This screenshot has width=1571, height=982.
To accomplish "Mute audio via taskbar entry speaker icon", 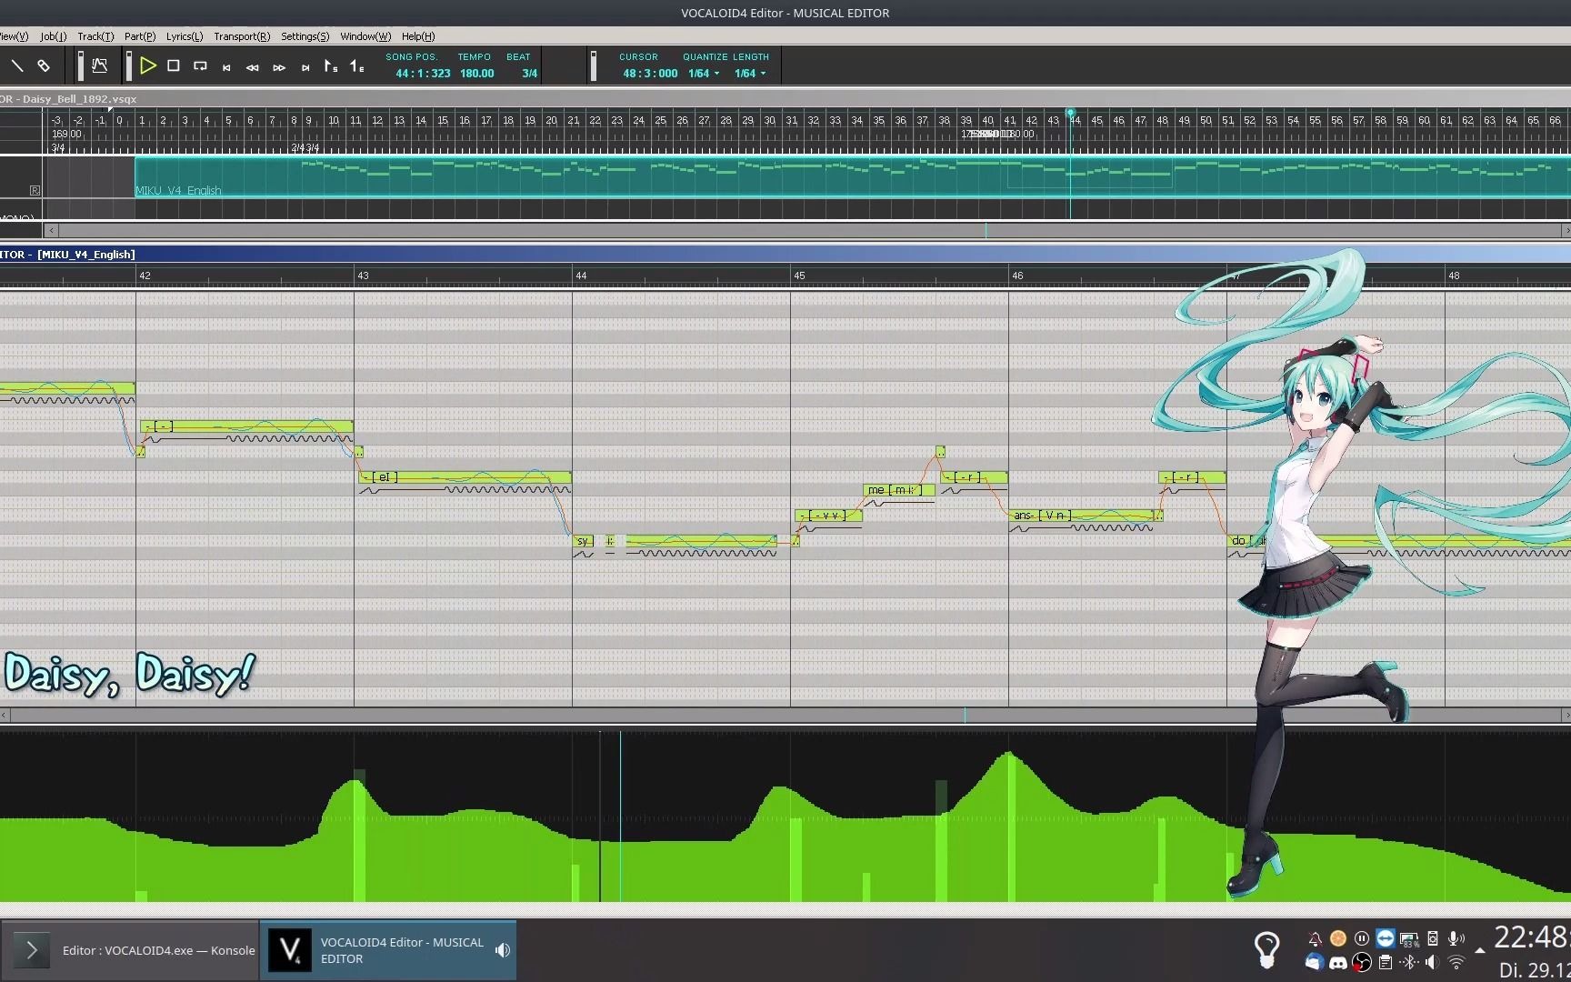I will coord(502,950).
